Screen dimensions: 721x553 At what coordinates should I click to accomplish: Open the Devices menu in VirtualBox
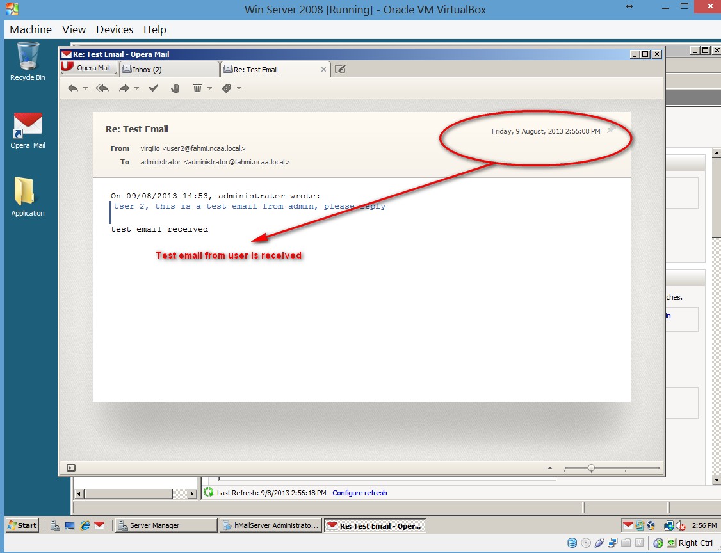115,29
